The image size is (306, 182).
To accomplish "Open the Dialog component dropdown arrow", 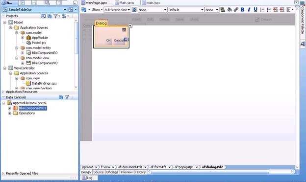I will tap(130, 26).
